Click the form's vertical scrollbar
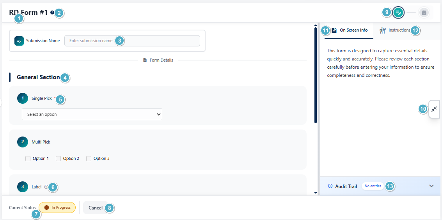 315,74
